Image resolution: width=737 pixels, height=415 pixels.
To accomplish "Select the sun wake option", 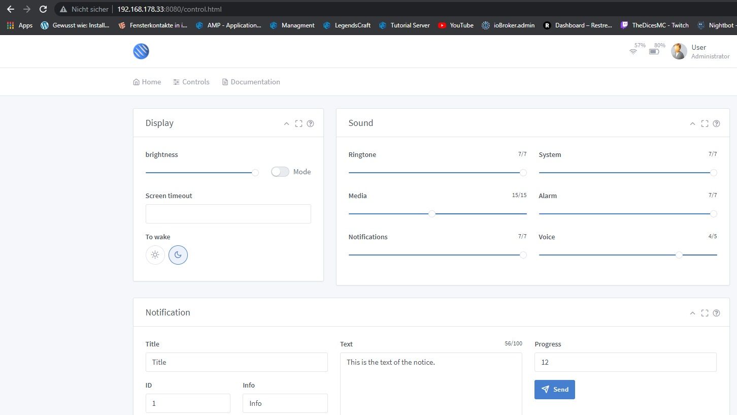I will click(x=155, y=255).
